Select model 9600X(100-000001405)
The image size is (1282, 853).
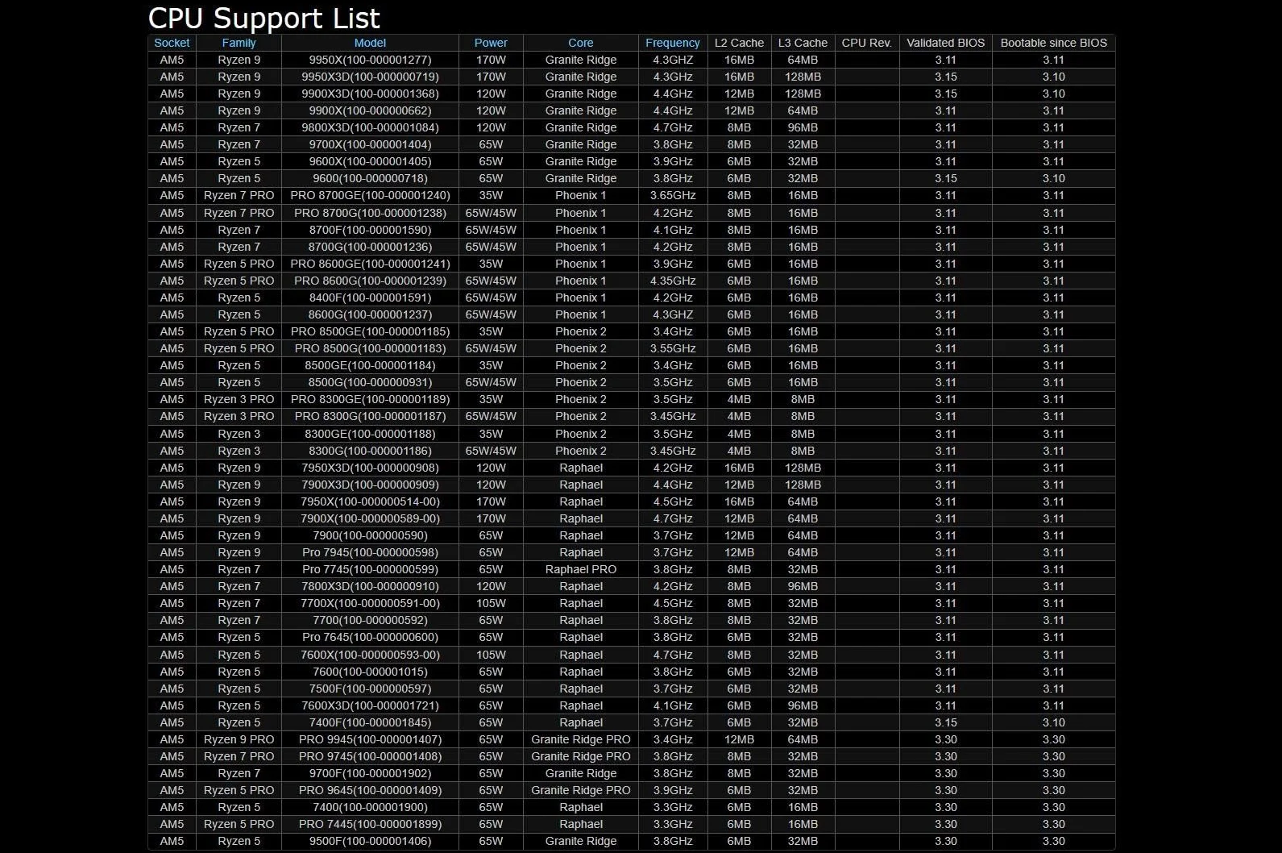point(370,161)
